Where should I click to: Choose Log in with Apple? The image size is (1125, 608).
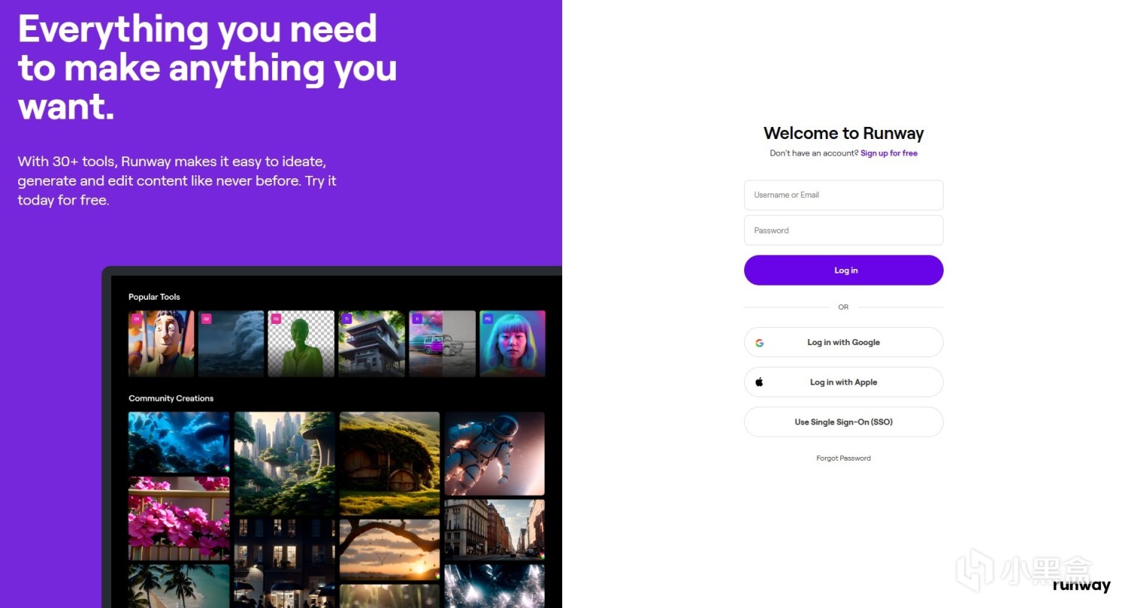(843, 382)
